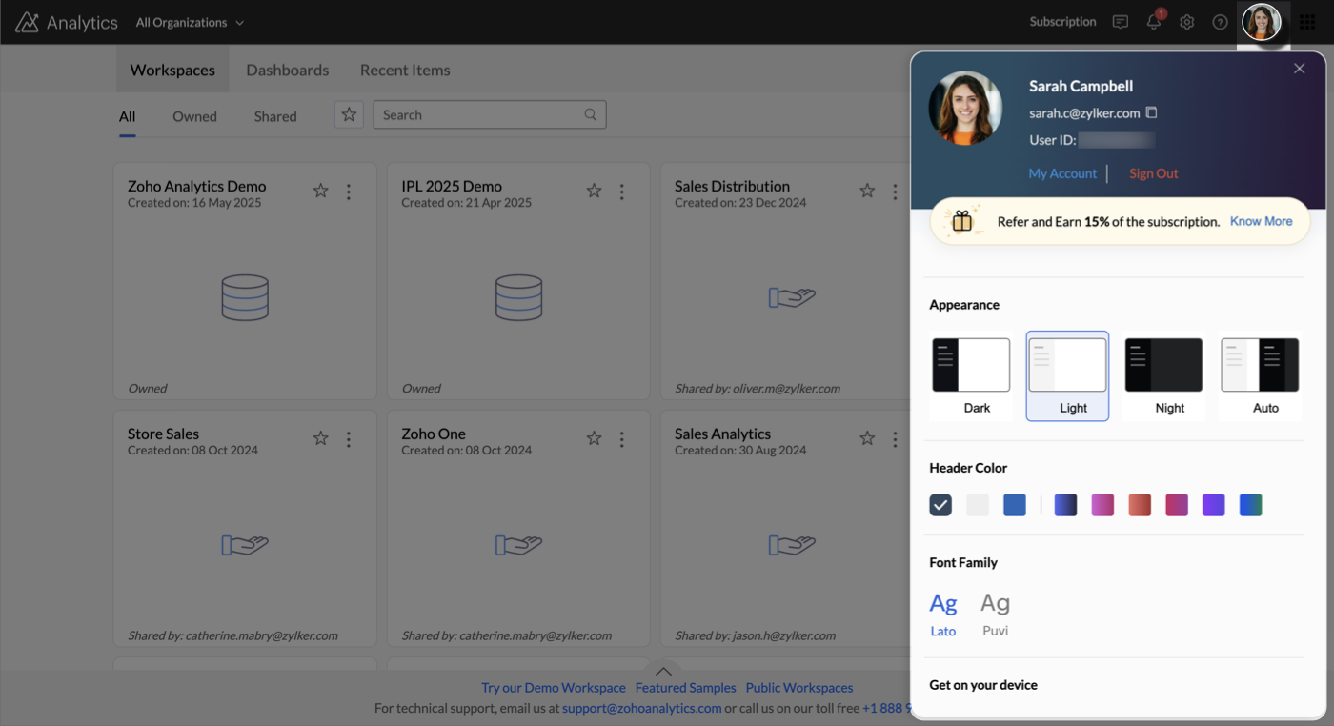Copy email sarah.c@zylker.com using copy icon
Image resolution: width=1334 pixels, height=726 pixels.
pos(1151,112)
